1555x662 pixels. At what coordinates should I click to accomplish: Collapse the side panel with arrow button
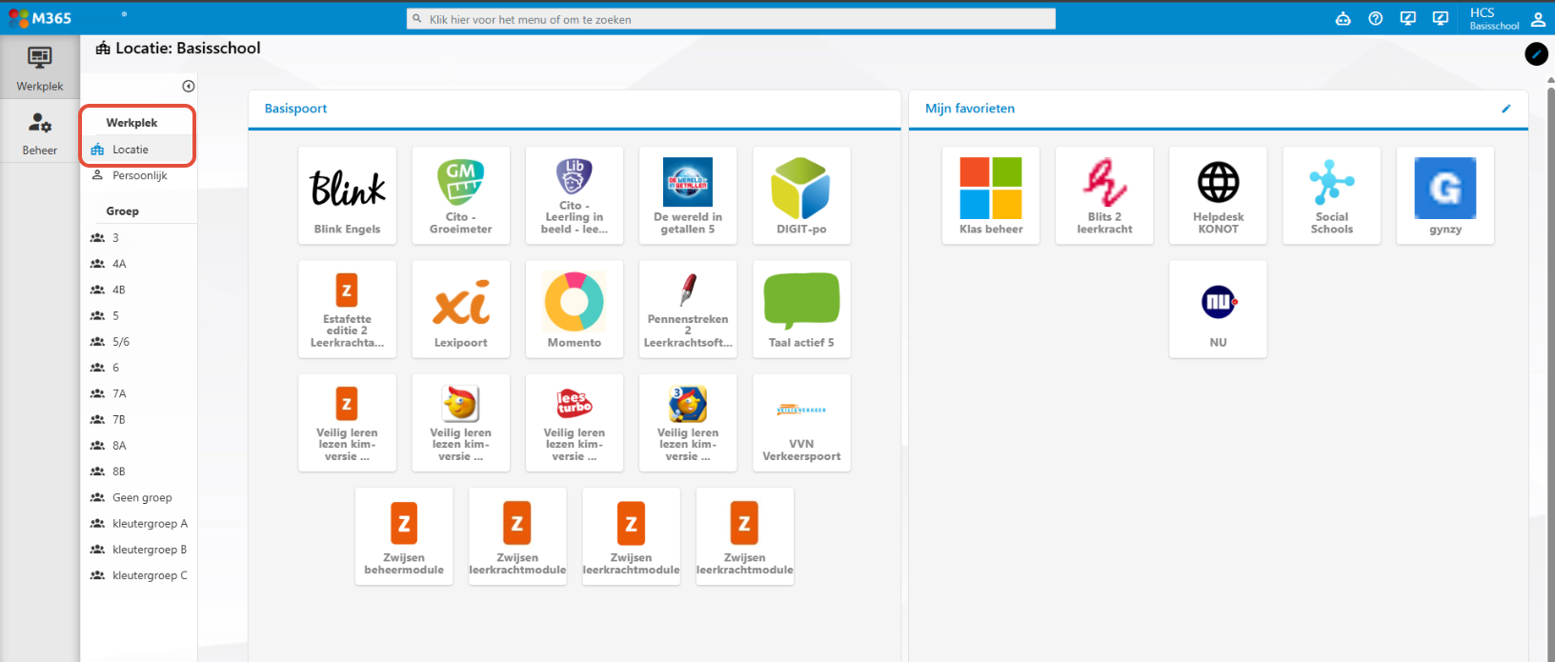[189, 86]
